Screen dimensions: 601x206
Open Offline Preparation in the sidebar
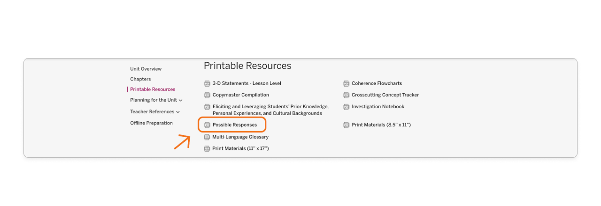(151, 123)
